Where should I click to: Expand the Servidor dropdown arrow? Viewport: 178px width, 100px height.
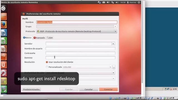click(x=113, y=44)
